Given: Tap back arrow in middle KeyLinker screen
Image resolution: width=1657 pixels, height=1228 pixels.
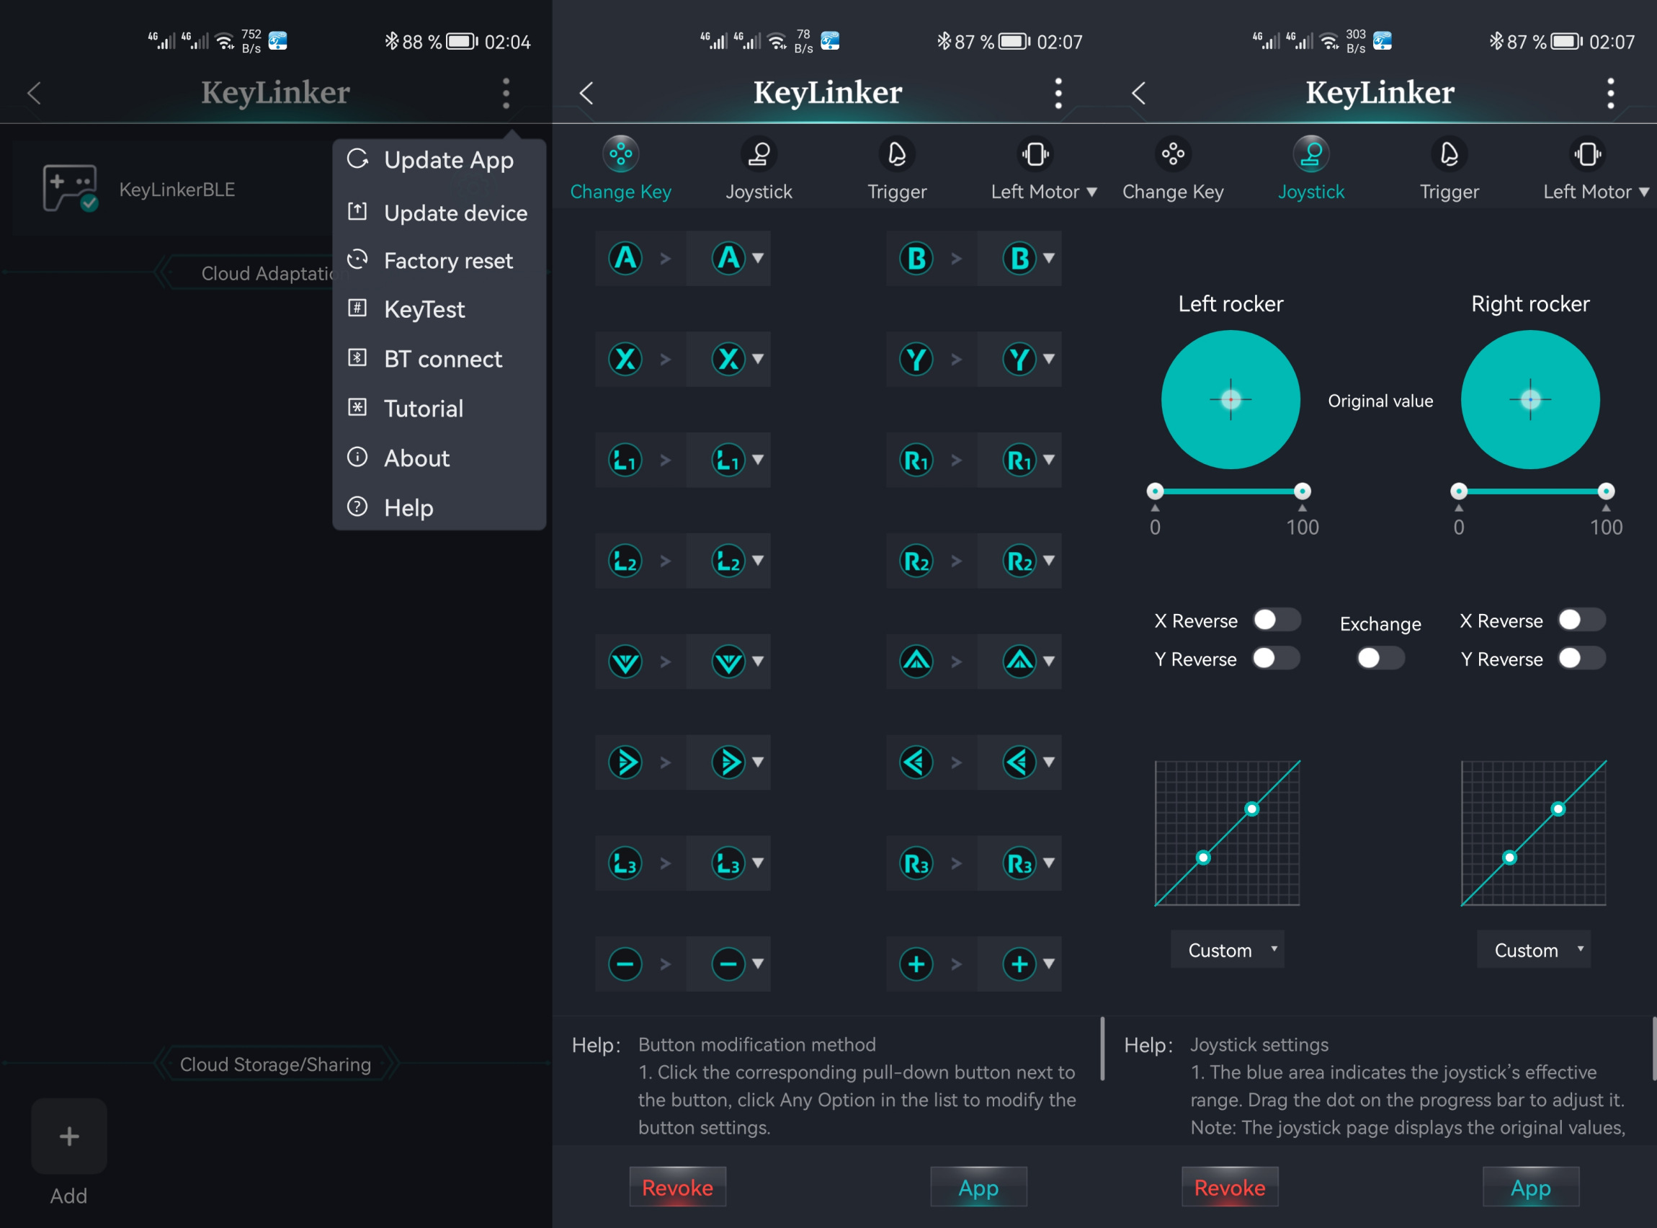Looking at the screenshot, I should pyautogui.click(x=586, y=93).
